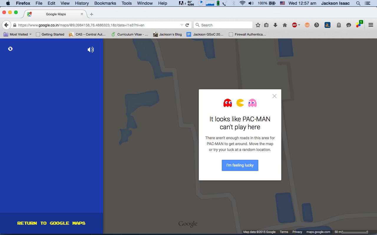This screenshot has height=235, width=377.
Task: Mute the PAC-MAN game sound
Action: 91,50
